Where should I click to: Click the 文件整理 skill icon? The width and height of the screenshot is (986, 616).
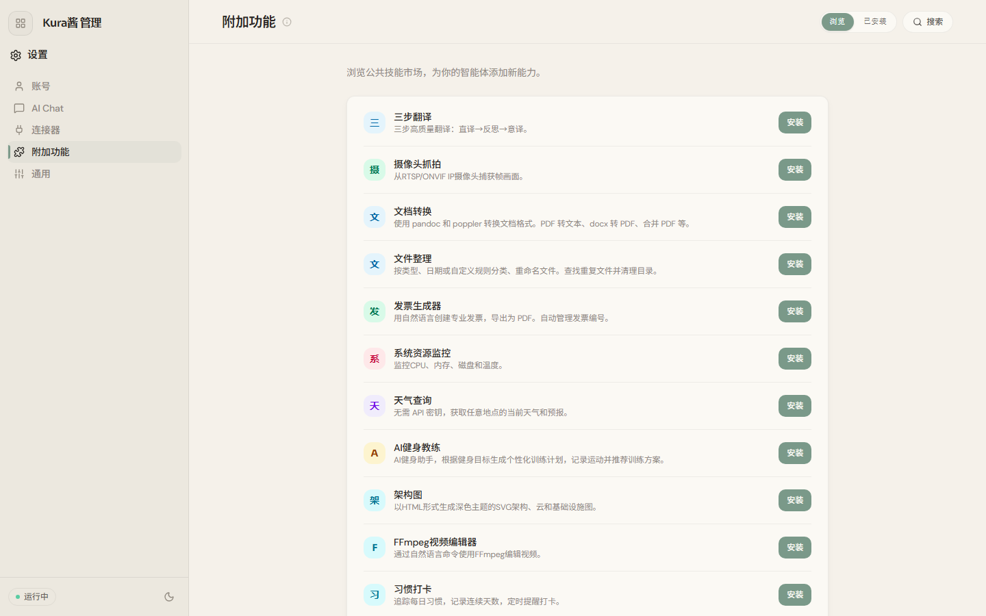[375, 264]
